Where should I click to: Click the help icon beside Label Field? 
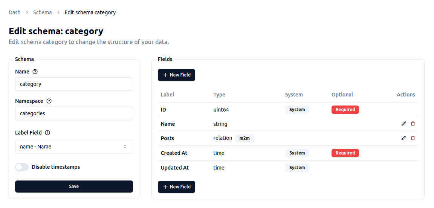coord(47,133)
